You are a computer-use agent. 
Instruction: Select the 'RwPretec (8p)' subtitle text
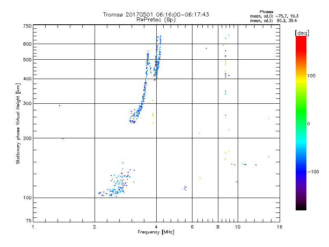coord(156,20)
